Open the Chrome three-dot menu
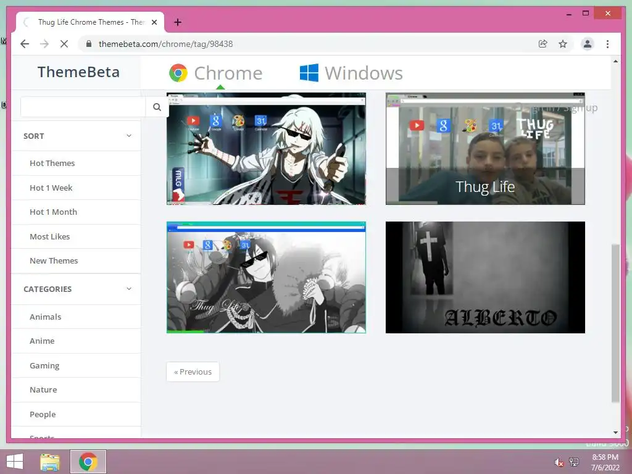Screen dimensions: 632x474 pyautogui.click(x=607, y=44)
